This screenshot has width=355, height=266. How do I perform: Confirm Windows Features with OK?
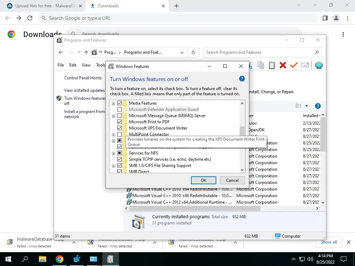tap(204, 180)
